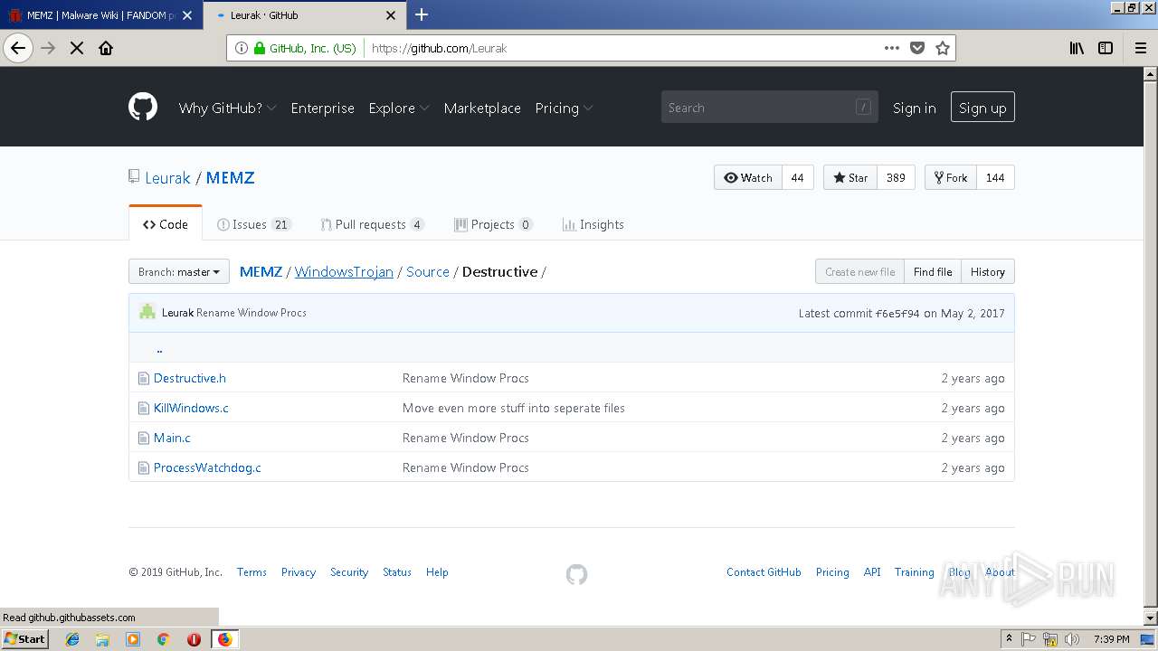Open the Windows Start menu
Image resolution: width=1158 pixels, height=651 pixels.
25,638
